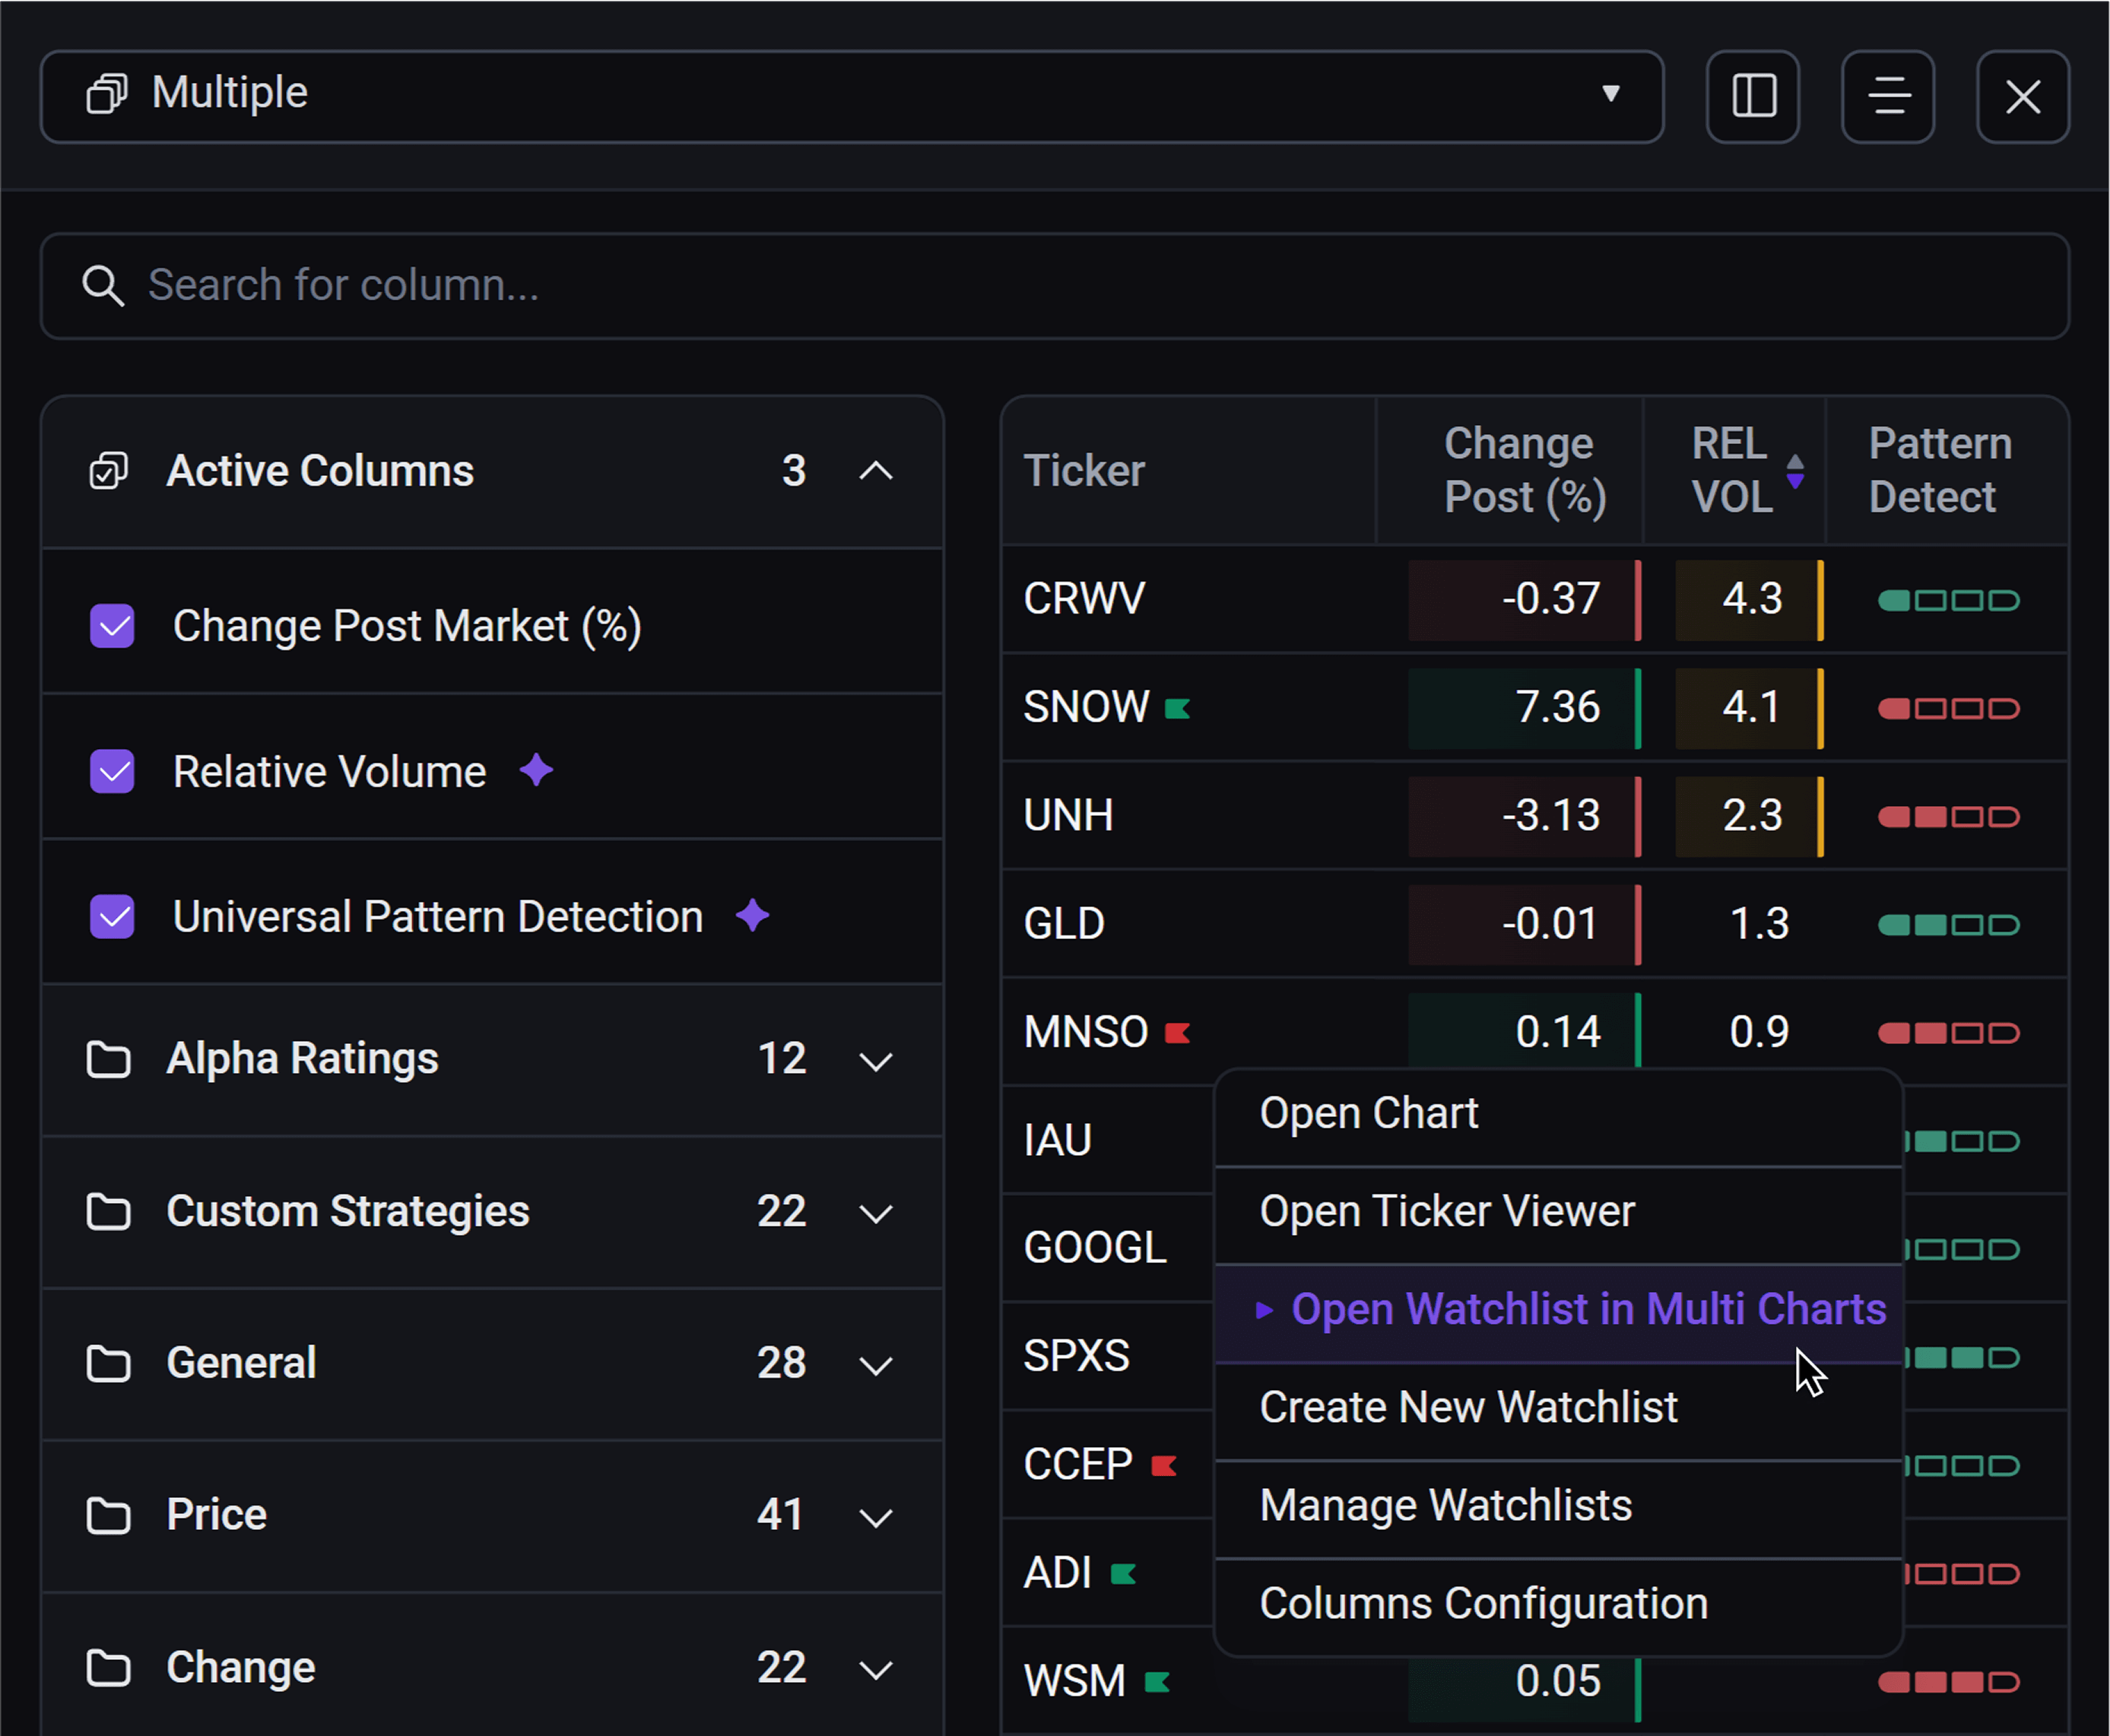Screen dimensions: 2110x1736
Task: Click the REL VOL header to sort
Action: tap(1729, 469)
